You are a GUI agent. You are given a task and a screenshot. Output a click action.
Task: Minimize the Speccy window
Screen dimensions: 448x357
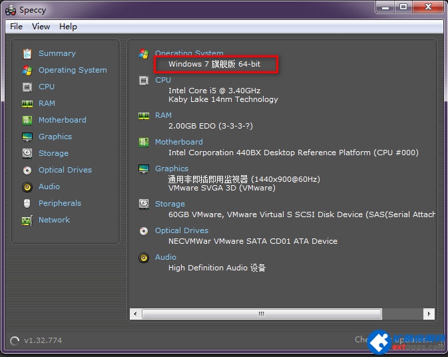pyautogui.click(x=385, y=7)
